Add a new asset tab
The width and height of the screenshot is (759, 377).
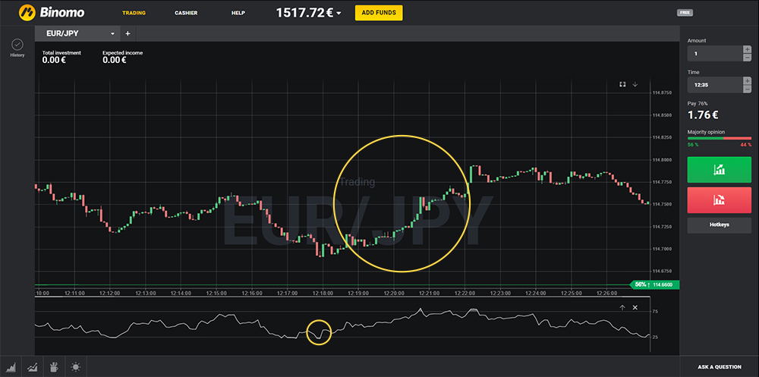tap(128, 33)
